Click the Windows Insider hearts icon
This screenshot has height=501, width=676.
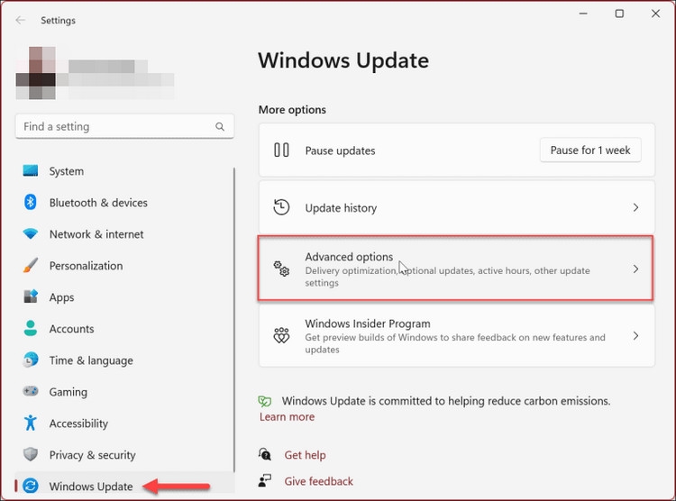click(x=281, y=335)
